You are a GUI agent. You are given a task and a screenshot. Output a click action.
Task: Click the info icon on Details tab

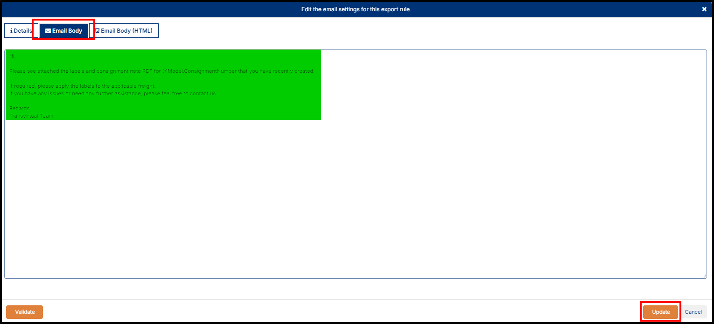[11, 31]
